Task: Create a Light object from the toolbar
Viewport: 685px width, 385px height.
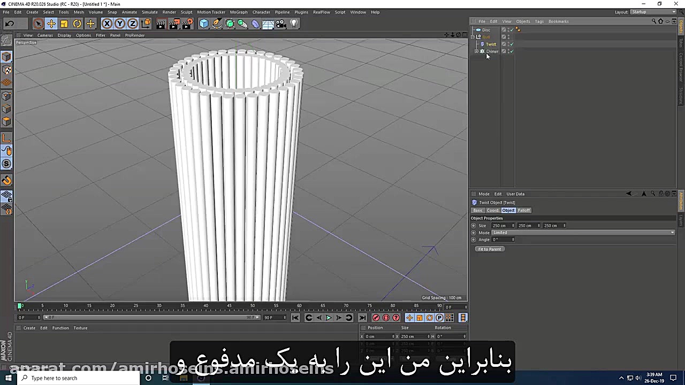Action: (x=294, y=23)
